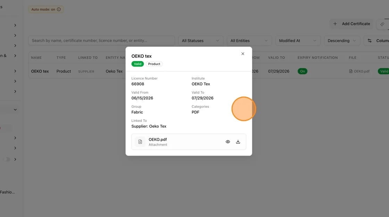Click the certificate search input field
Viewport: 389px width, 217px height.
[x=101, y=41]
